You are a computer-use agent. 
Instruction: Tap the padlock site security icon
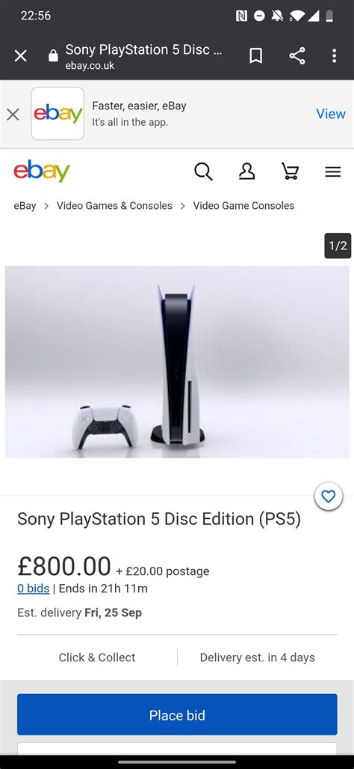(x=53, y=56)
